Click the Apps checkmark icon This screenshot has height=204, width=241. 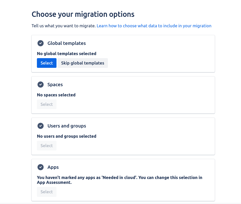pos(40,167)
